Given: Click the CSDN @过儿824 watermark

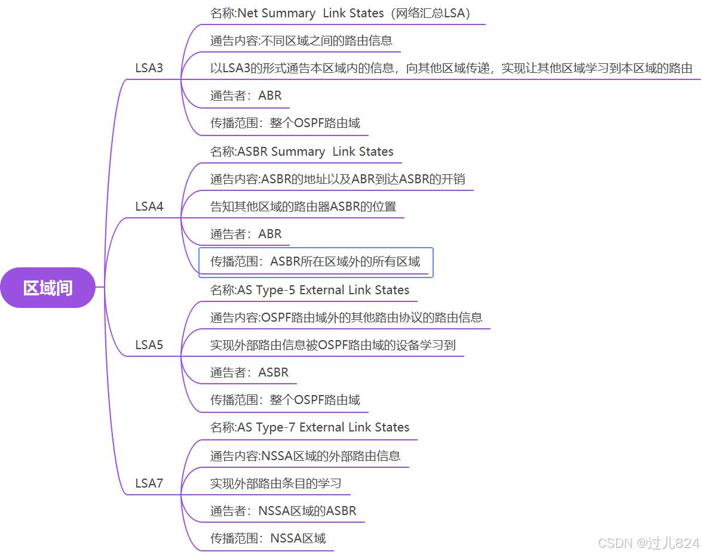Looking at the screenshot, I should pos(648,542).
